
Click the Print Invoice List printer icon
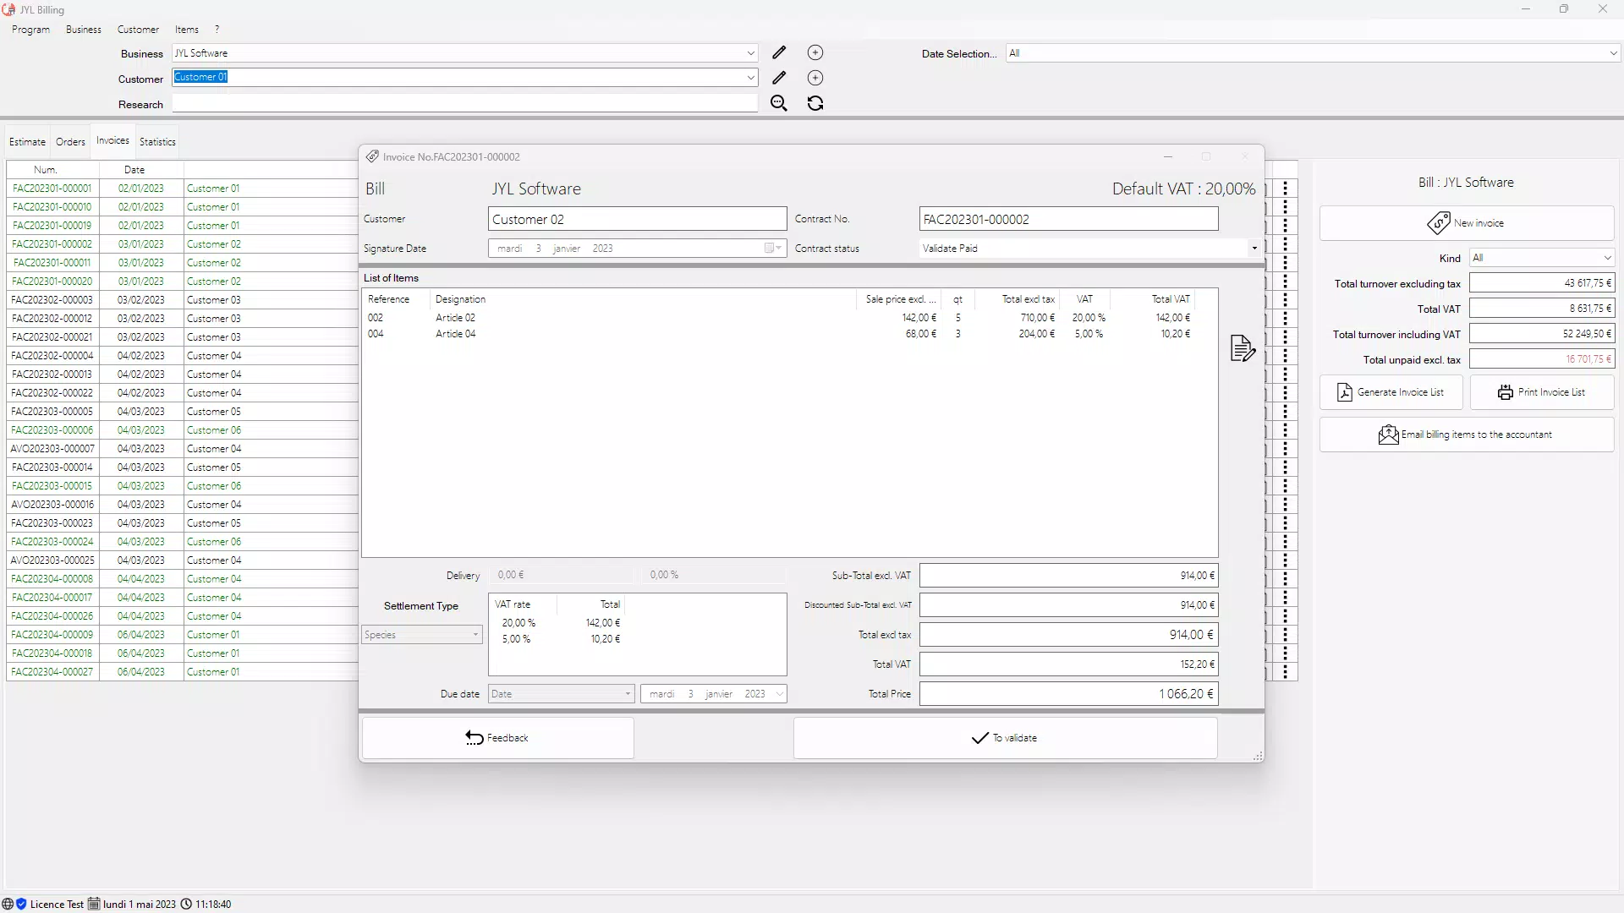[1506, 392]
